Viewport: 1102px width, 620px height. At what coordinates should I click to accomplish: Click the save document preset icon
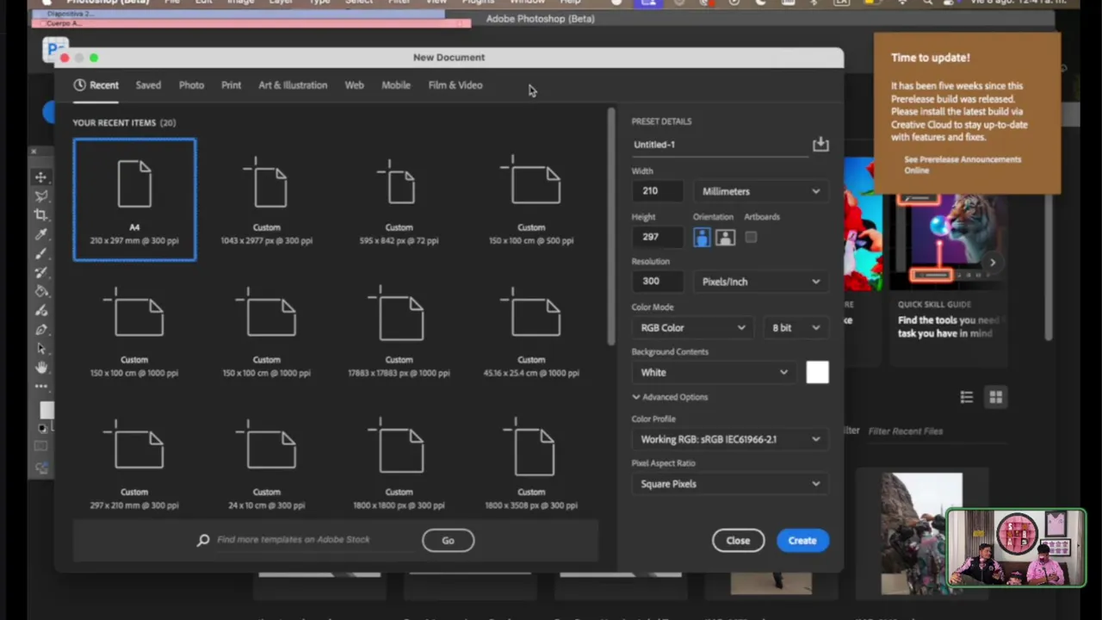(820, 144)
